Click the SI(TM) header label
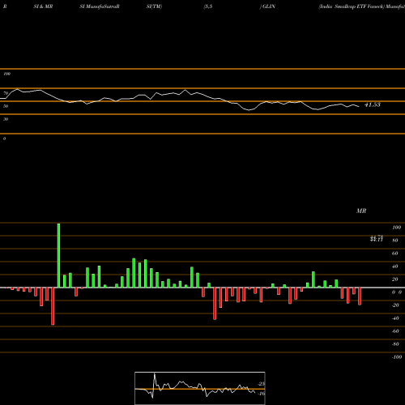This screenshot has height=405, width=405. click(x=154, y=6)
